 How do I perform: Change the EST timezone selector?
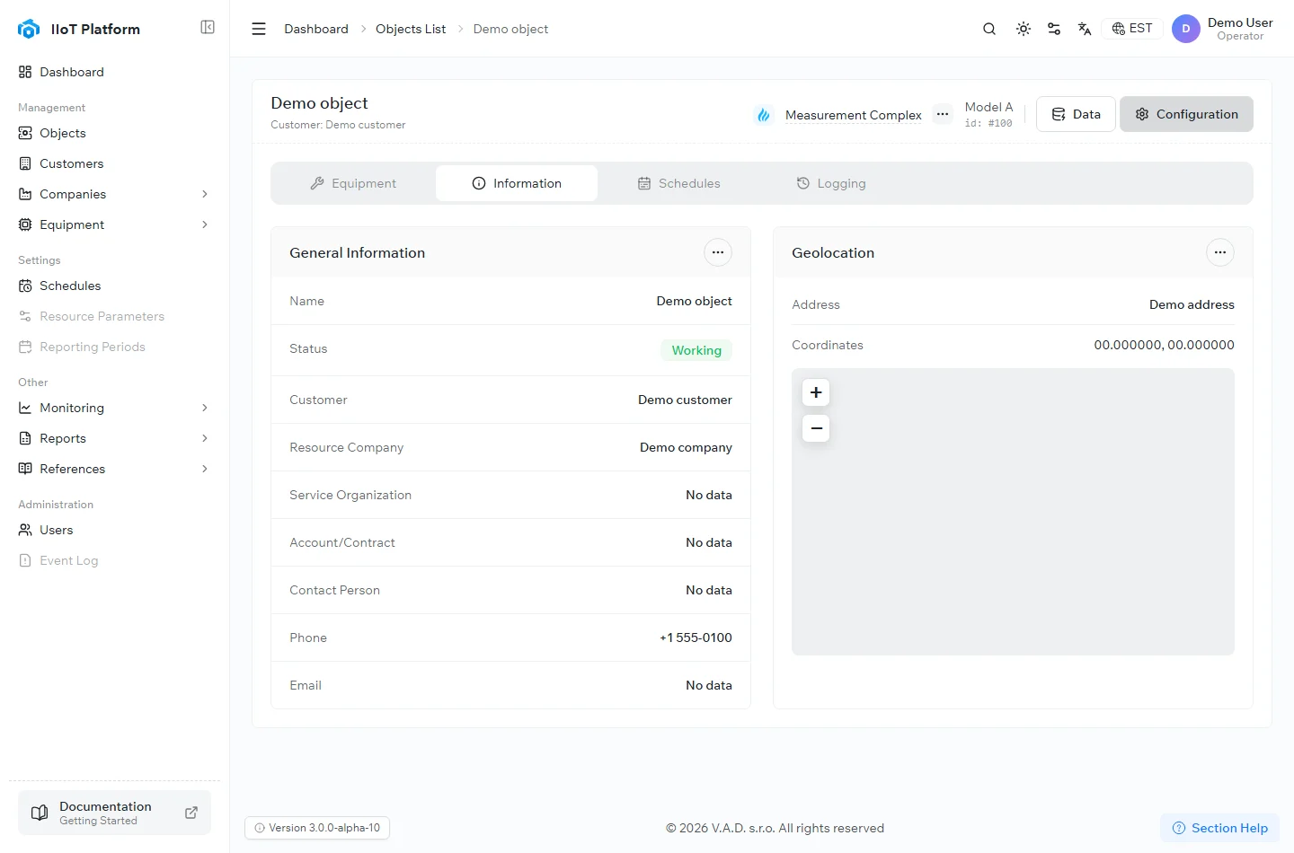coord(1132,29)
